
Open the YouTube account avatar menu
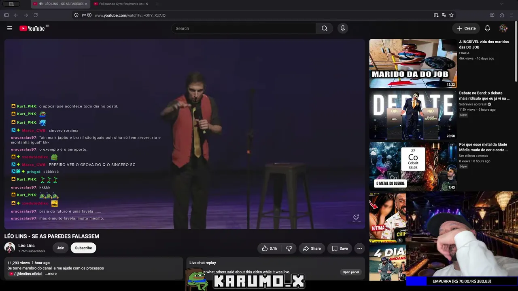503,28
